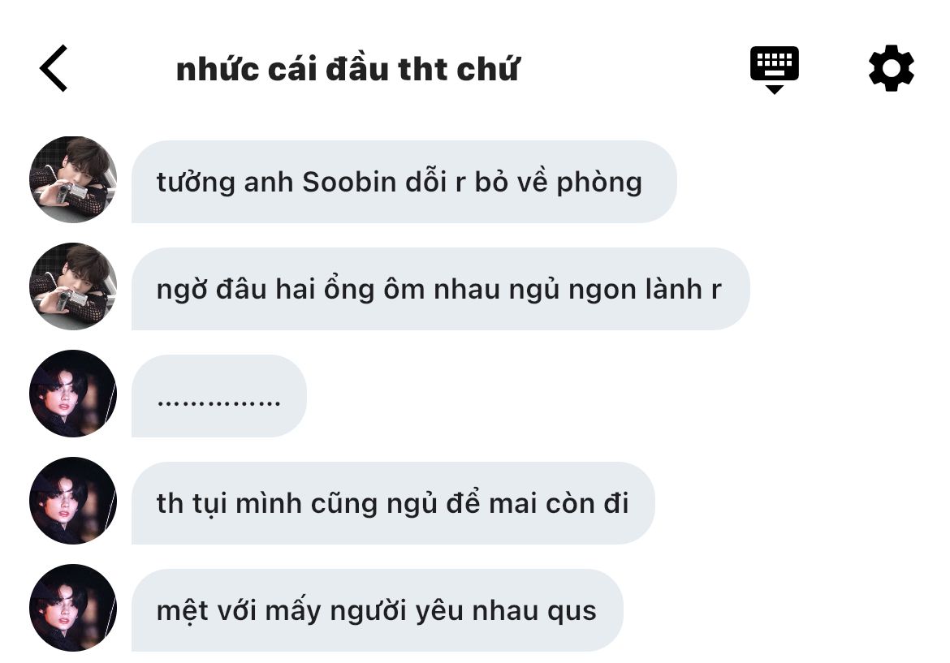Select the dots-only message bubble
Screen dimensions: 950x663
(218, 396)
